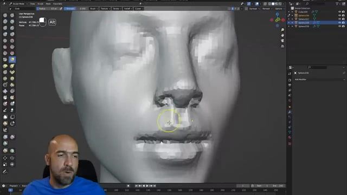This screenshot has height=195, width=347.
Task: Toggle eye icon of blue-highlighted outliner row
Action: point(339,23)
